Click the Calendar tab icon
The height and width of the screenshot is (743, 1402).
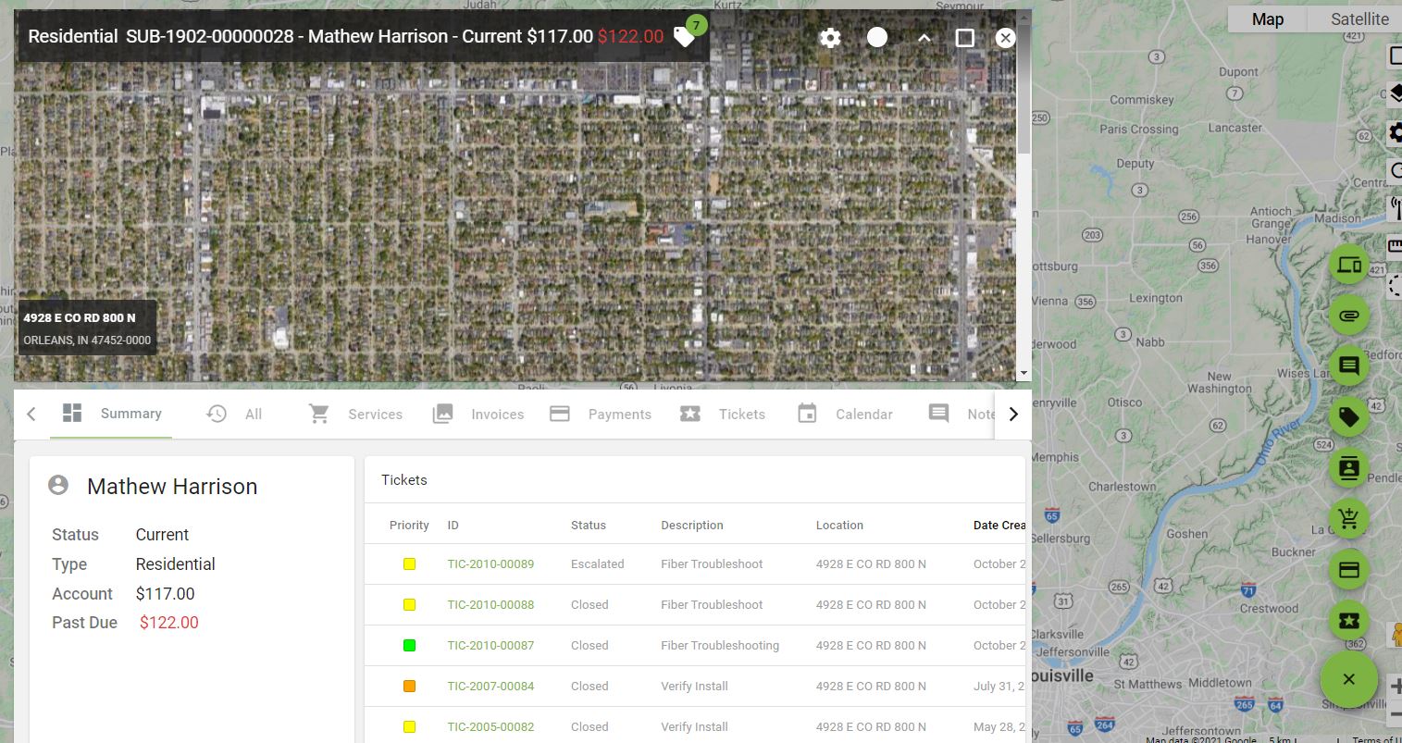point(807,414)
